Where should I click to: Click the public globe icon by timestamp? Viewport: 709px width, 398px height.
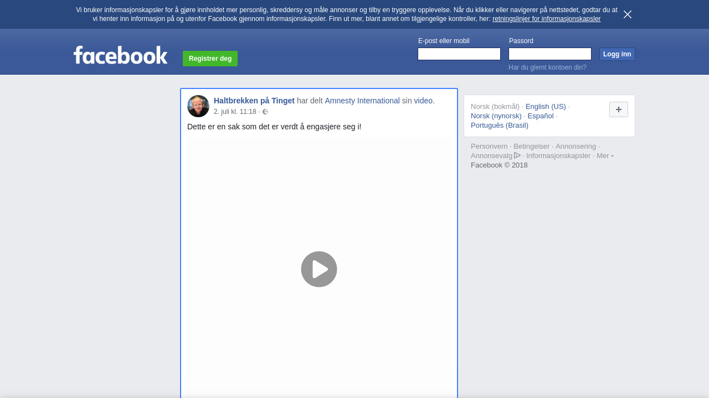click(265, 112)
